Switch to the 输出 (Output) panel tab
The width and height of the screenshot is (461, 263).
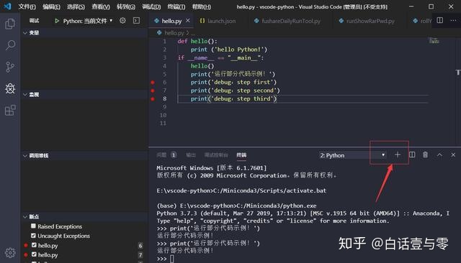point(190,154)
